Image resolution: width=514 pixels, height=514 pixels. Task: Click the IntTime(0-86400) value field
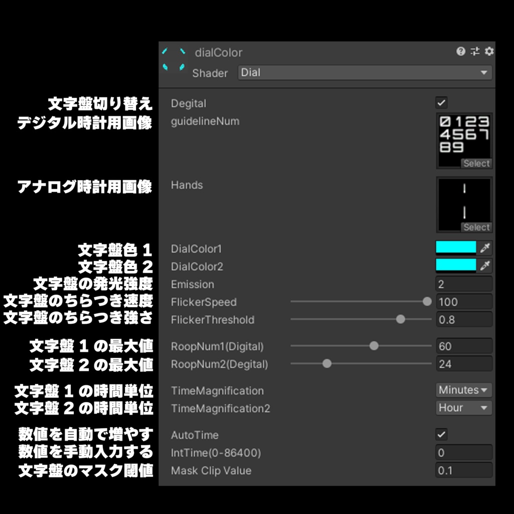[x=464, y=452]
